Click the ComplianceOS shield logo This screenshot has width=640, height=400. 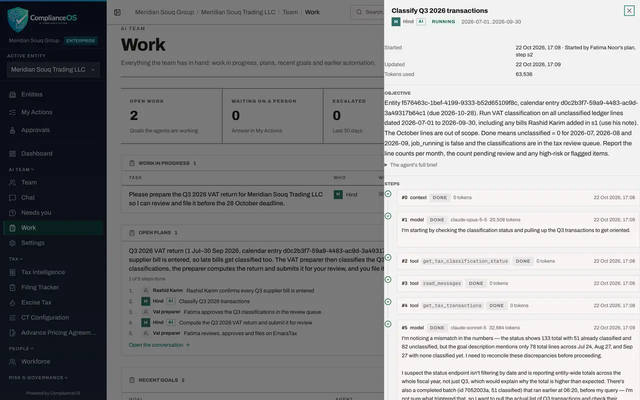click(x=17, y=19)
